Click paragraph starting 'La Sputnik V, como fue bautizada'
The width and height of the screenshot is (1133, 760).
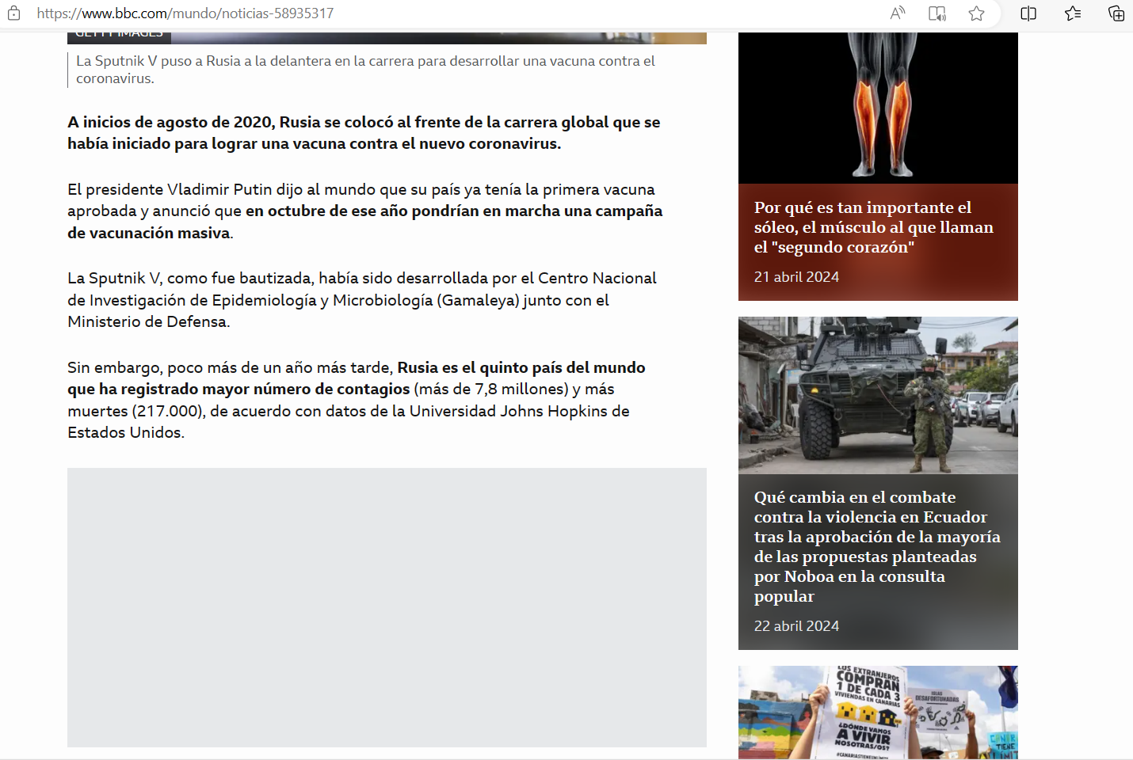pos(362,300)
